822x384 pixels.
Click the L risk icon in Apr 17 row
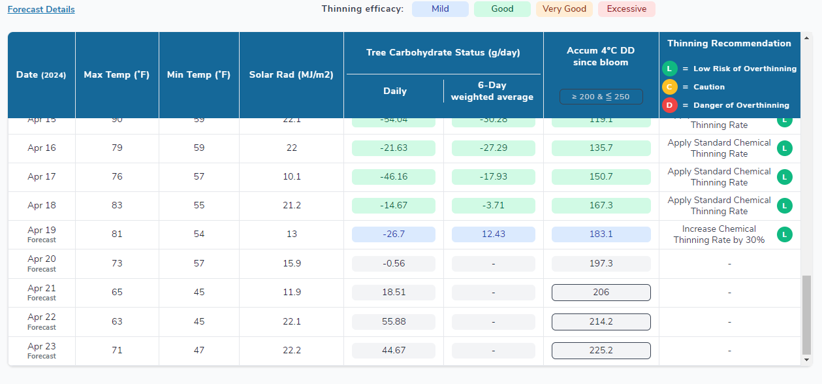click(784, 177)
